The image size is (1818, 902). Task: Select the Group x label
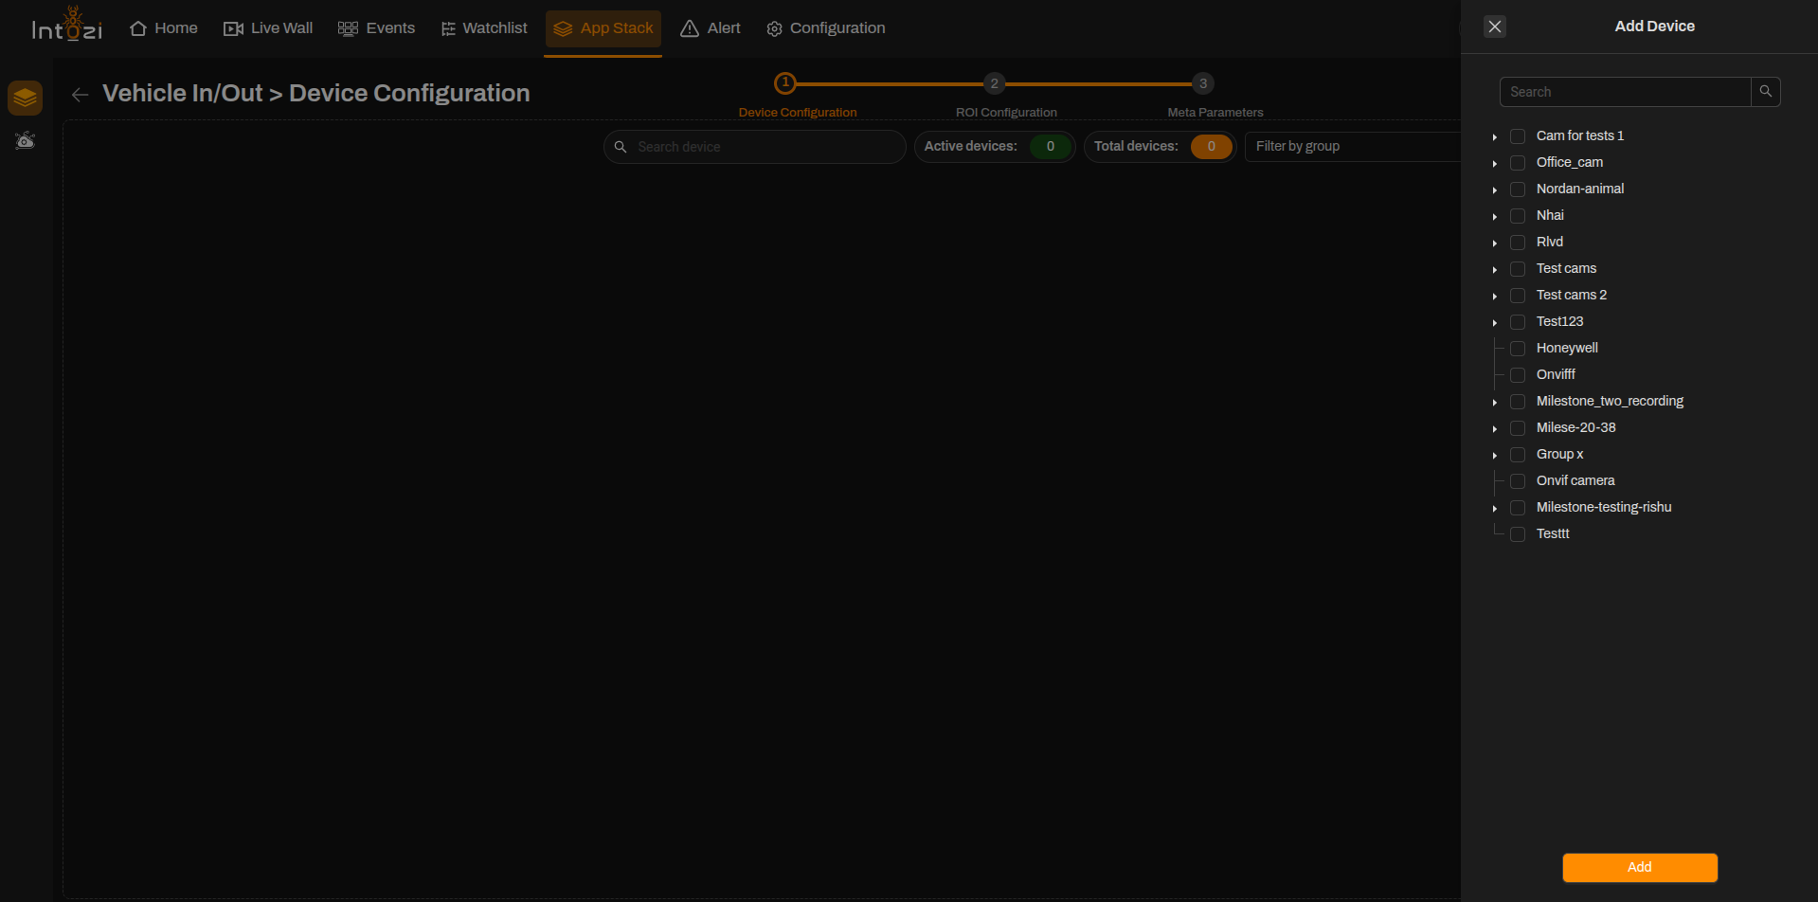[1559, 454]
